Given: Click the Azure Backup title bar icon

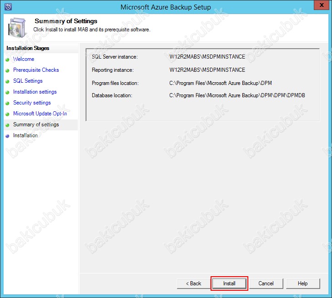Looking at the screenshot, I should coord(8,7).
